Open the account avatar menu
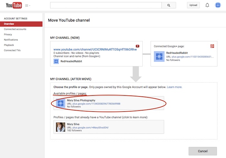The height and width of the screenshot is (158, 226). coord(218,5)
